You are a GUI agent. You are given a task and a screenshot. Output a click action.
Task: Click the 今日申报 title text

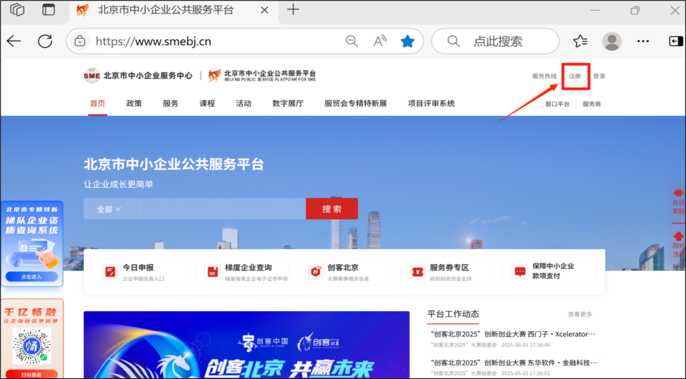coord(138,267)
